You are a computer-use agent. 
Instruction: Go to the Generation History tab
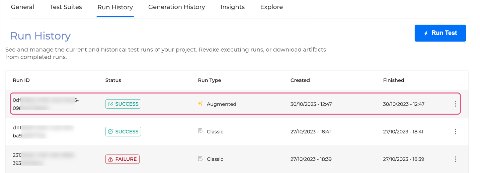176,7
